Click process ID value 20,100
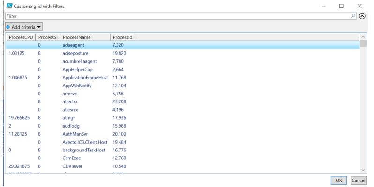The height and width of the screenshot is (187, 374). coord(119,134)
